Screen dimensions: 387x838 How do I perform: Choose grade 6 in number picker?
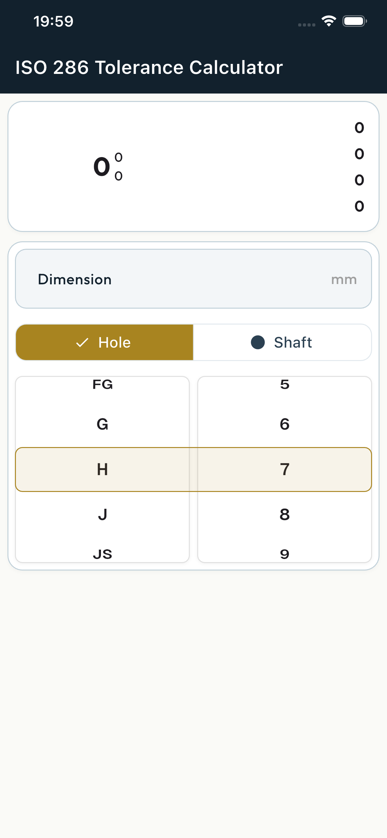(284, 424)
